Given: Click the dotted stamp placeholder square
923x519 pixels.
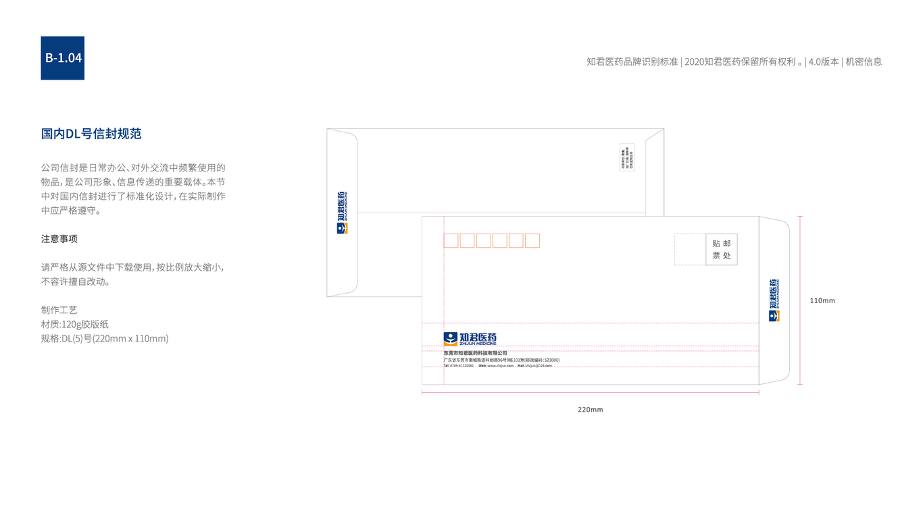Looking at the screenshot, I should coord(690,250).
